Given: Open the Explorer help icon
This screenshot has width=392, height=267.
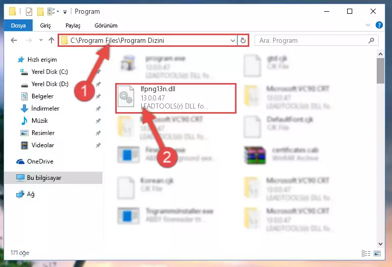Looking at the screenshot, I should click(379, 25).
